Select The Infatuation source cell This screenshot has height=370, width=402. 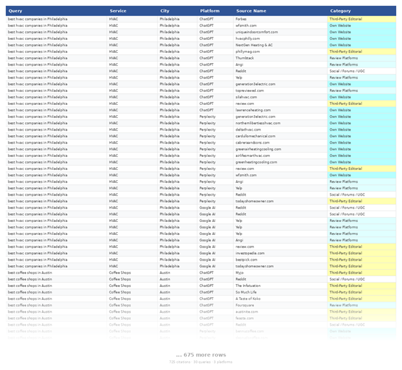280,286
